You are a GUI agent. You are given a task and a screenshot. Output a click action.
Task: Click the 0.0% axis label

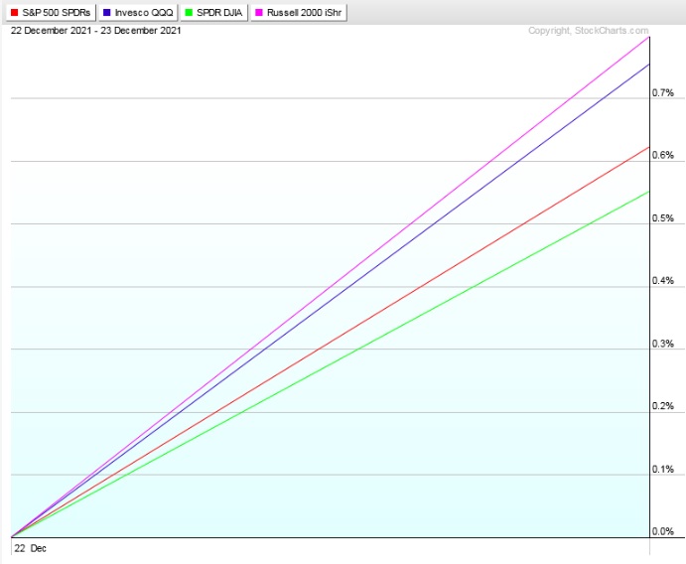tap(663, 531)
